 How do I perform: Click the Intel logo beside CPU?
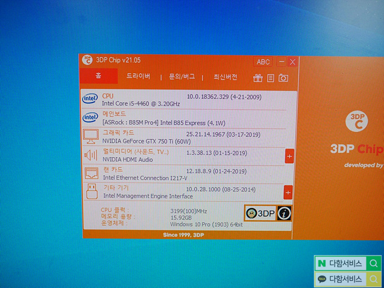coord(90,98)
